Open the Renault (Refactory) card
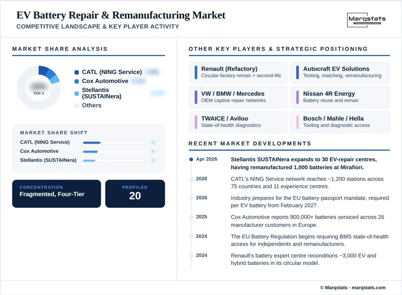Image resolution: width=402 pixels, height=295 pixels. [x=238, y=72]
